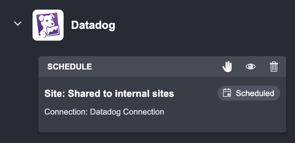Select the Datadog title text
The width and height of the screenshot is (295, 143).
coord(93,25)
